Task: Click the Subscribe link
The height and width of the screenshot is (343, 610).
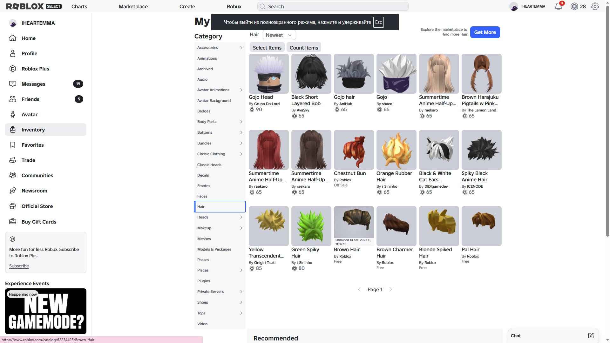Action: coord(19,266)
